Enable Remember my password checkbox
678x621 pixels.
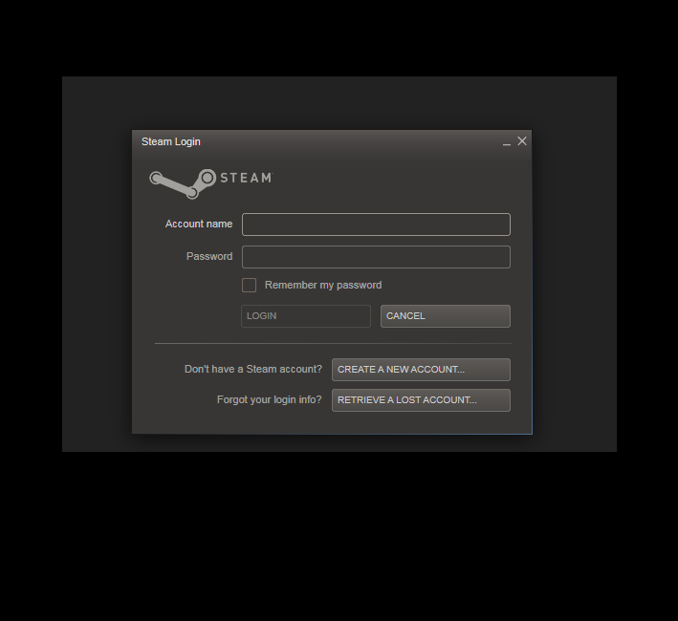point(249,285)
